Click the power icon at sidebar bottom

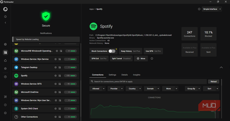pyautogui.click(x=5, y=113)
